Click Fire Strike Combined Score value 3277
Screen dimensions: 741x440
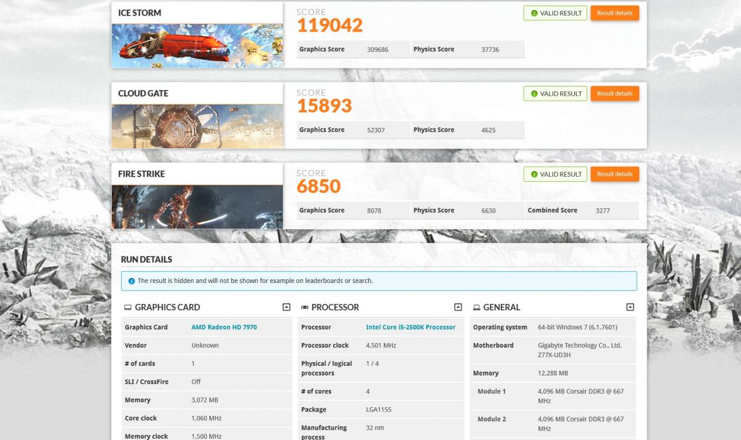tap(603, 210)
